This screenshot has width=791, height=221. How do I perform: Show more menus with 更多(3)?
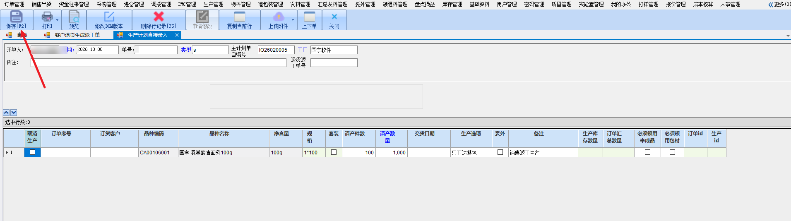point(779,4)
